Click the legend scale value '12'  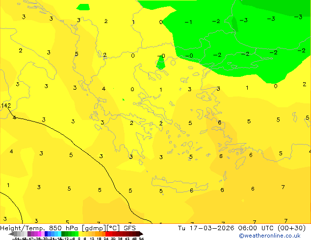coord(92,239)
